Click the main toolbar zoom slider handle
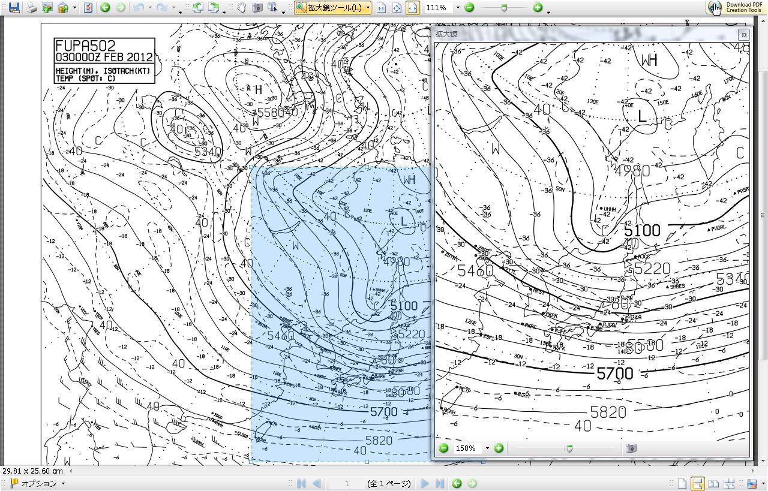768x491 pixels. pos(504,8)
